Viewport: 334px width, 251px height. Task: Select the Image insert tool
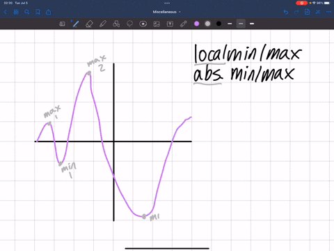(157, 24)
